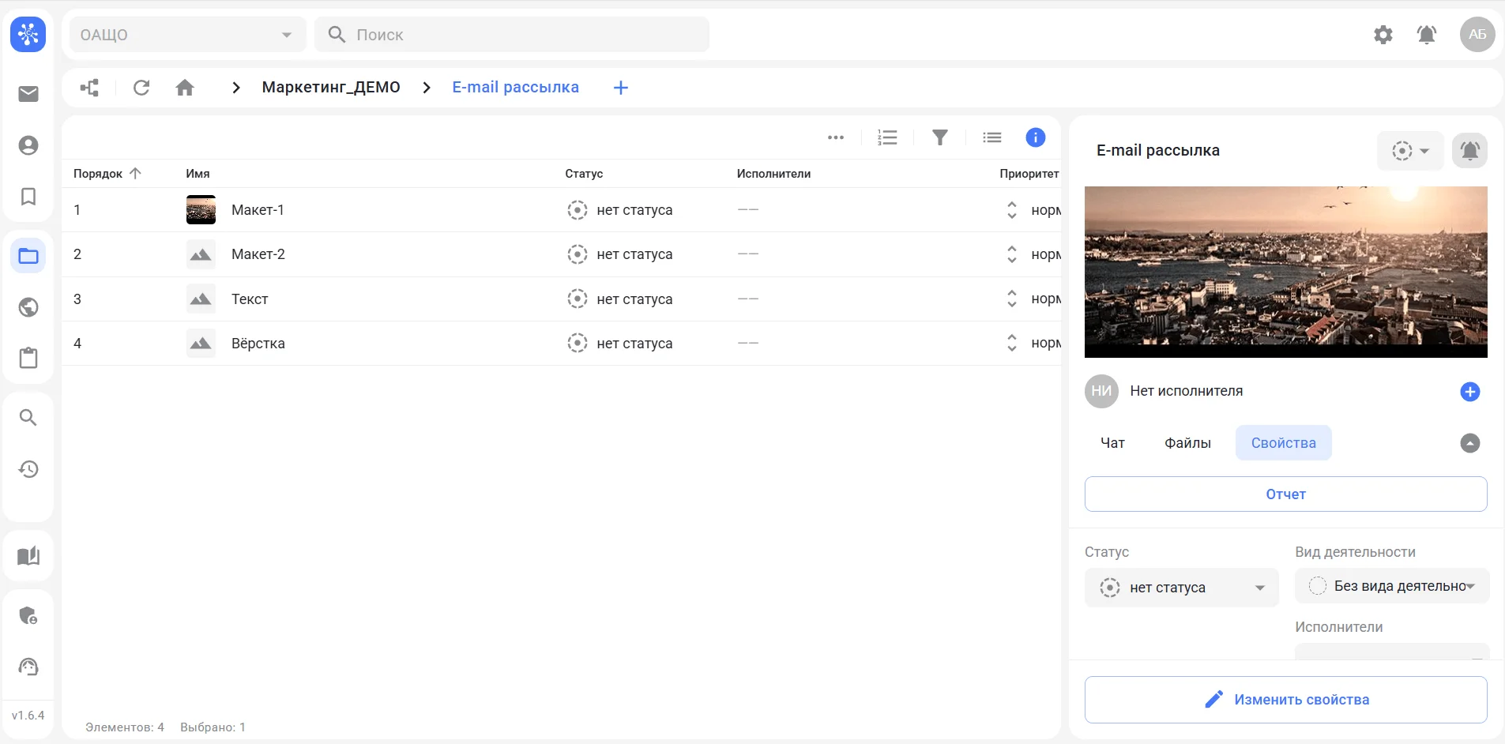
Task: Switch to the Чат tab
Action: (1112, 443)
